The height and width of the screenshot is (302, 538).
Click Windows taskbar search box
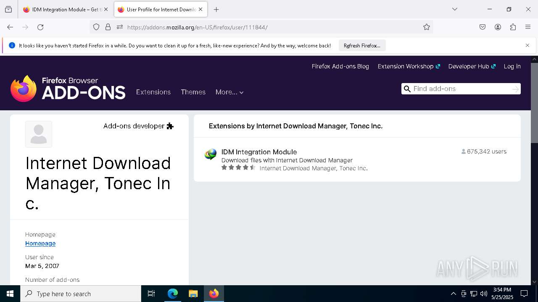point(81,294)
